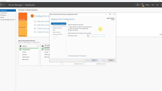The height and width of the screenshot is (91, 162).
Task: Click the green Manageability status icon in AD DS tile
Action: coord(20,50)
